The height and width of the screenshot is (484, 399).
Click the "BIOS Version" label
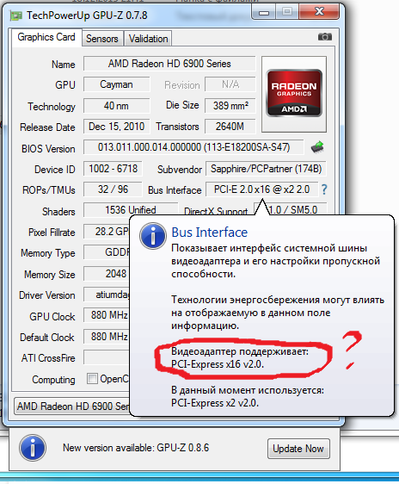pos(48,148)
